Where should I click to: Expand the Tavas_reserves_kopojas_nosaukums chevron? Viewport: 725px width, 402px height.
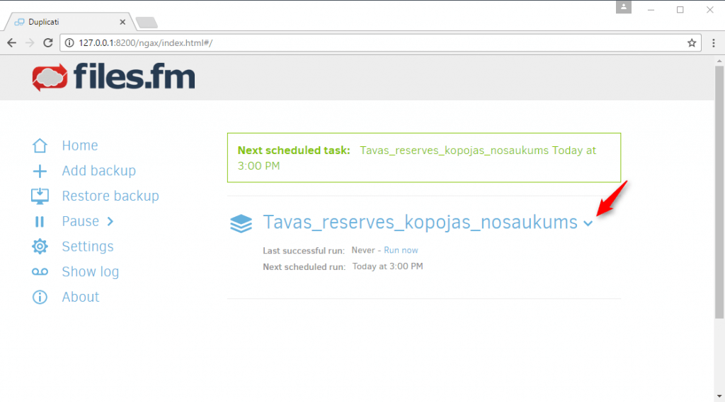[588, 224]
